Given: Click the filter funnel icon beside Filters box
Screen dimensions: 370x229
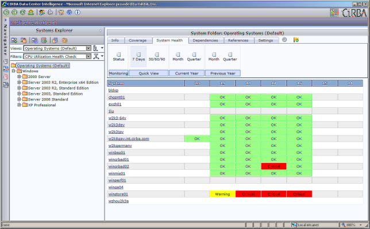Looking at the screenshot, I should coord(96,56).
